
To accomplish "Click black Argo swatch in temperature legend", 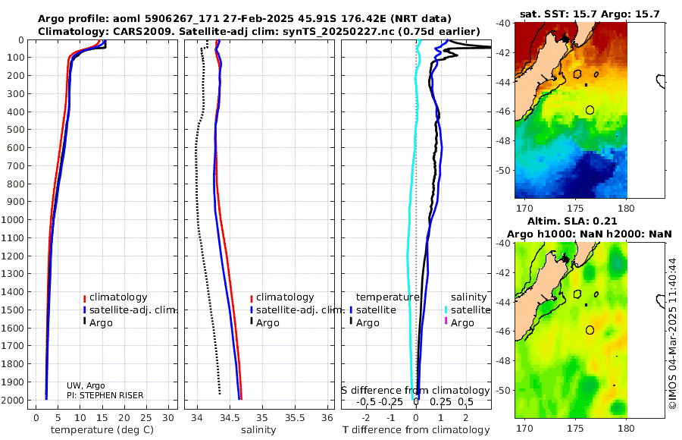I will tap(84, 321).
